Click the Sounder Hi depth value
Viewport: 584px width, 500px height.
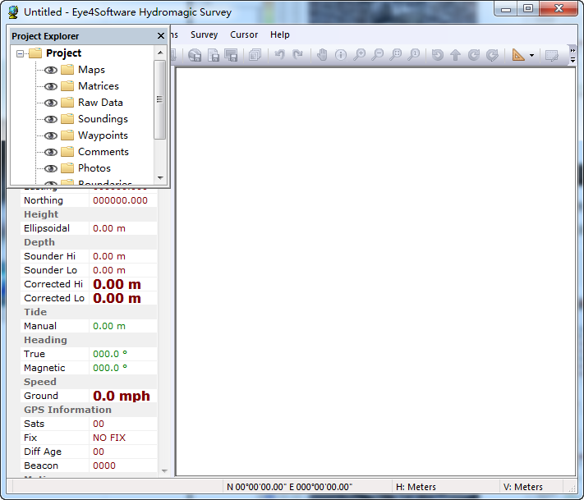[x=108, y=256]
